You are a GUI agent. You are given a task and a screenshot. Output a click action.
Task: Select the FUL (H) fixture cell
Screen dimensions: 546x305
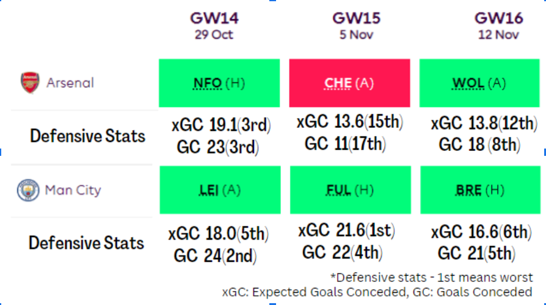click(349, 191)
